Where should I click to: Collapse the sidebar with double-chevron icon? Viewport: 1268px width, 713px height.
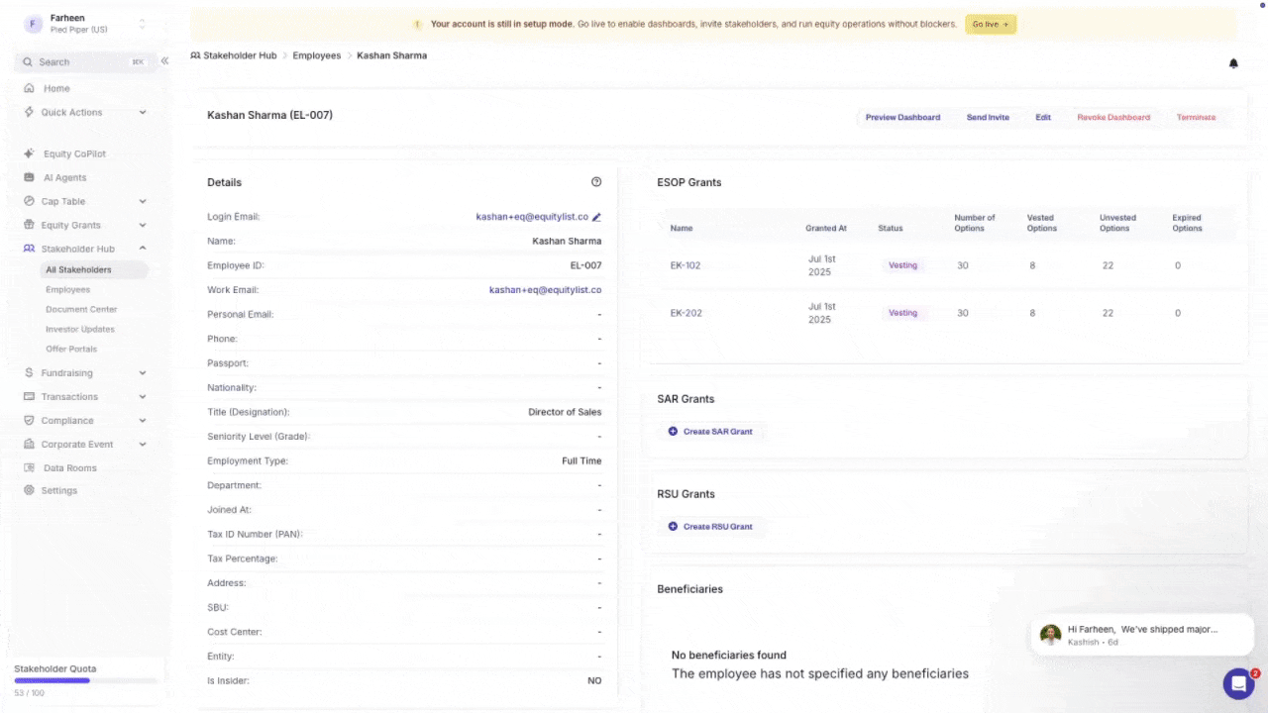pyautogui.click(x=164, y=61)
